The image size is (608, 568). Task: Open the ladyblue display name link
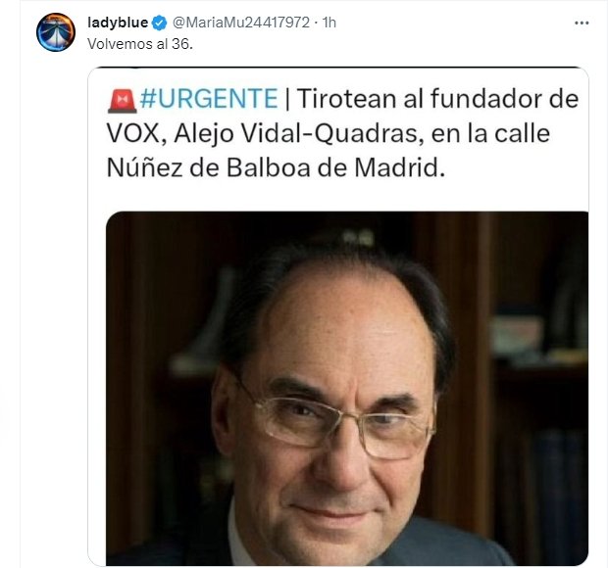(x=118, y=23)
